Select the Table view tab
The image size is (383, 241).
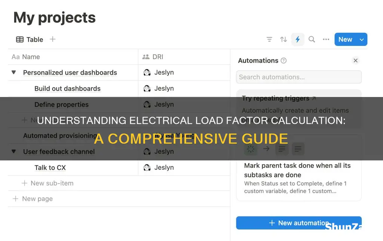tap(30, 39)
